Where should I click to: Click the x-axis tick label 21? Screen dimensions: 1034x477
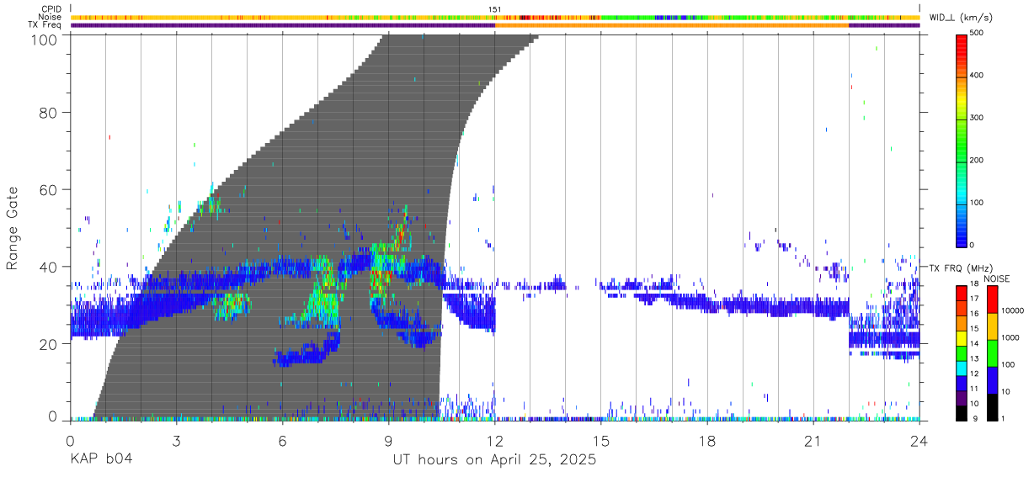click(x=813, y=441)
